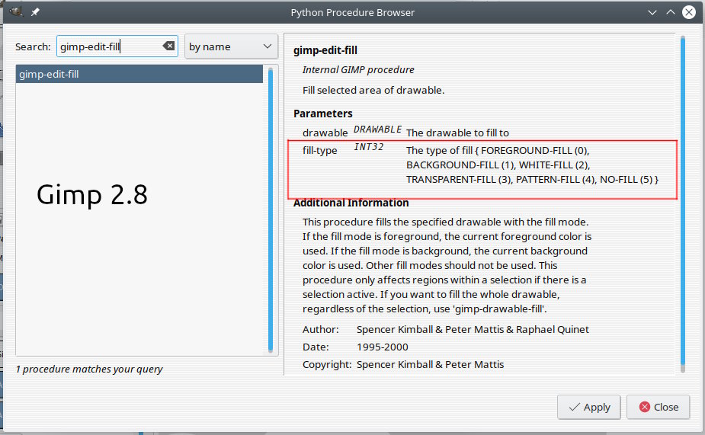Viewport: 705px width, 435px height.
Task: Click the 'fill-type' parameter name
Action: [x=319, y=151]
